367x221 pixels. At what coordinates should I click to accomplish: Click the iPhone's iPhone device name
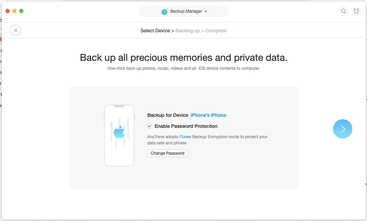(208, 115)
